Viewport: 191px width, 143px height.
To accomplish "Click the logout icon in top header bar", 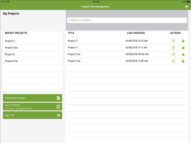I will 187,7.
